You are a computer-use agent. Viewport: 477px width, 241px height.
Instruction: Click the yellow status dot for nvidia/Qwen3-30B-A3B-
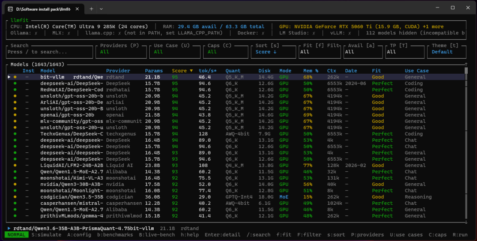[x=15, y=184]
